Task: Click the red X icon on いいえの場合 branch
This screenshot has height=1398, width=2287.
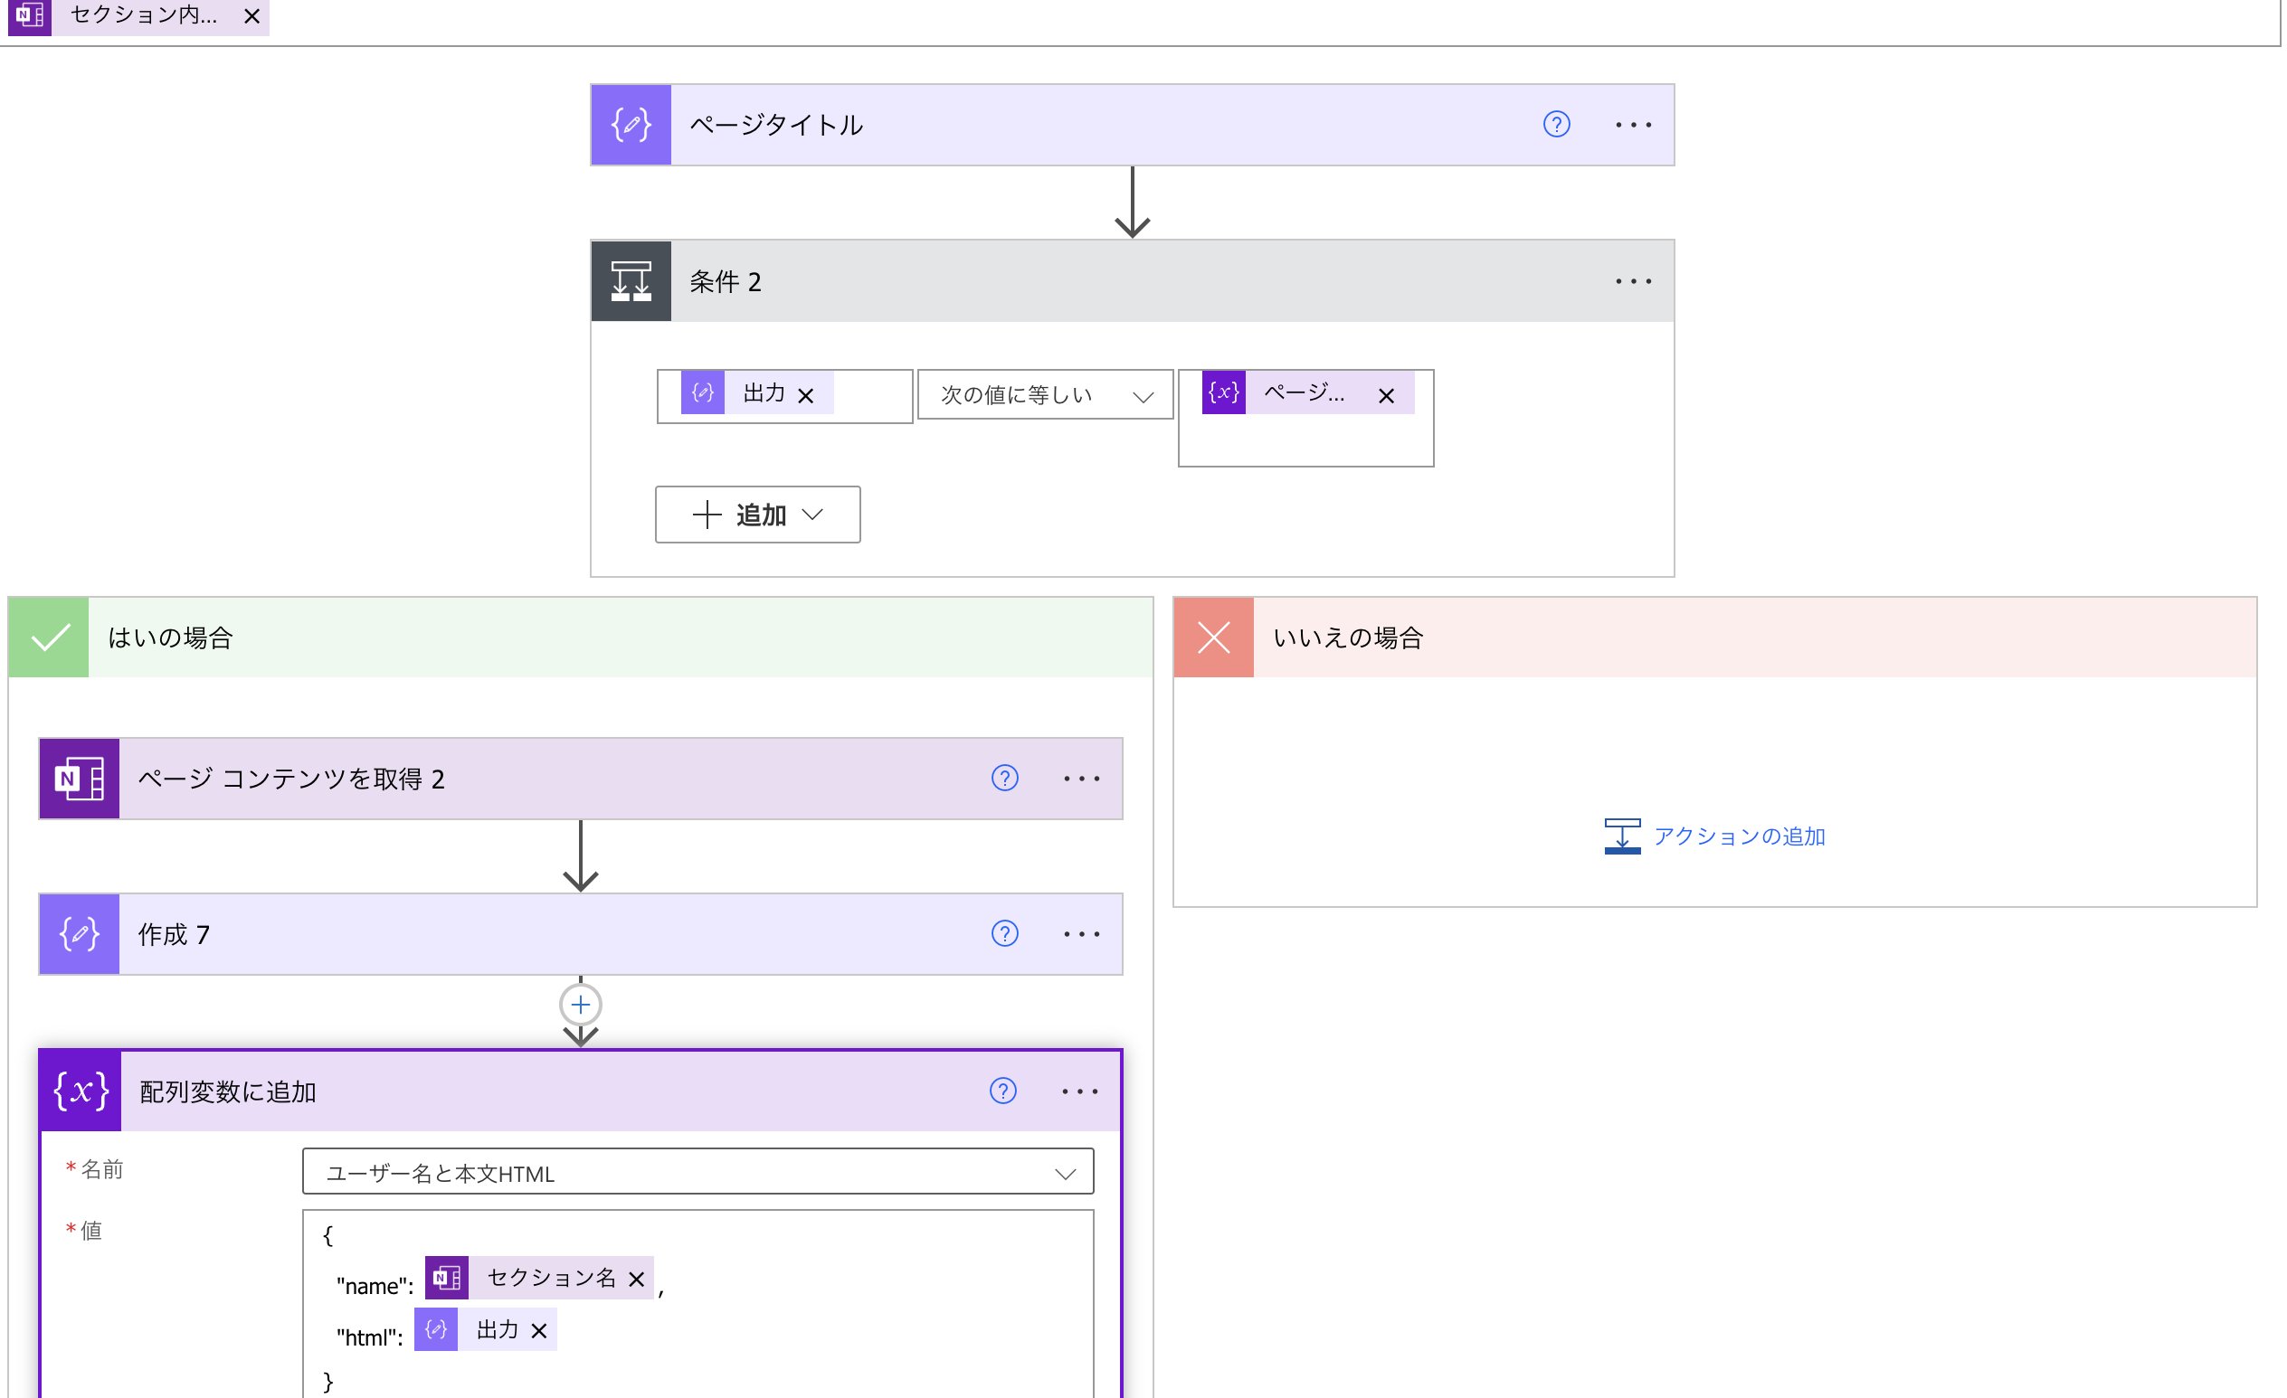Action: pos(1213,637)
